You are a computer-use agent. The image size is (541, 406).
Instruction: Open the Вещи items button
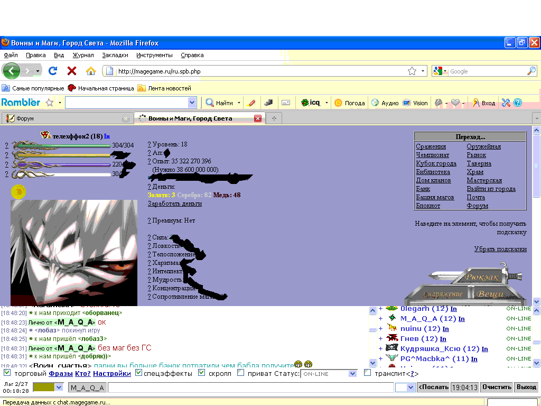coord(490,294)
